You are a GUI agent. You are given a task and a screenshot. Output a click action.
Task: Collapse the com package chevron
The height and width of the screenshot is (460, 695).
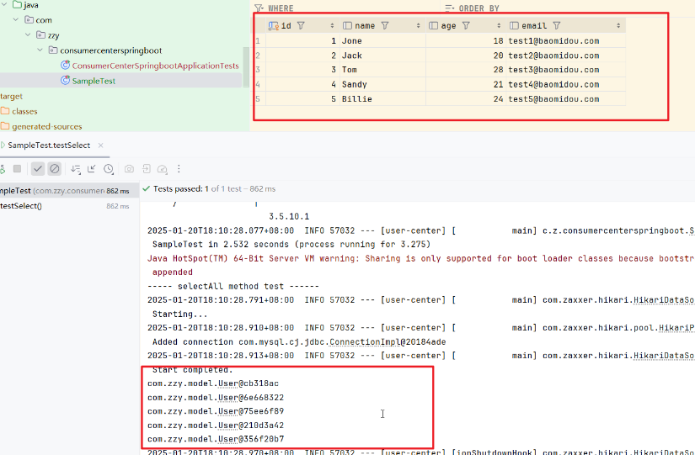point(16,20)
